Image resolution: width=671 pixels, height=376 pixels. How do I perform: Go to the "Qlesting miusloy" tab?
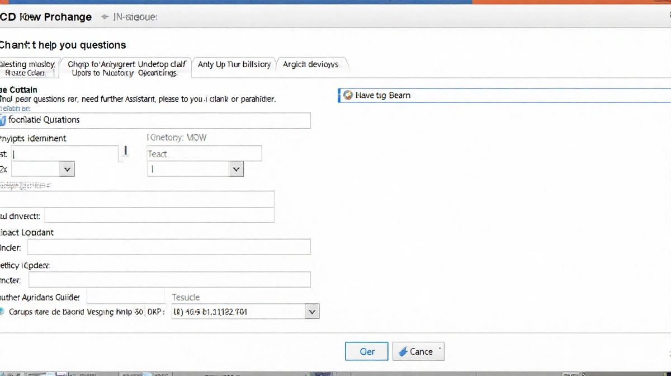28,64
